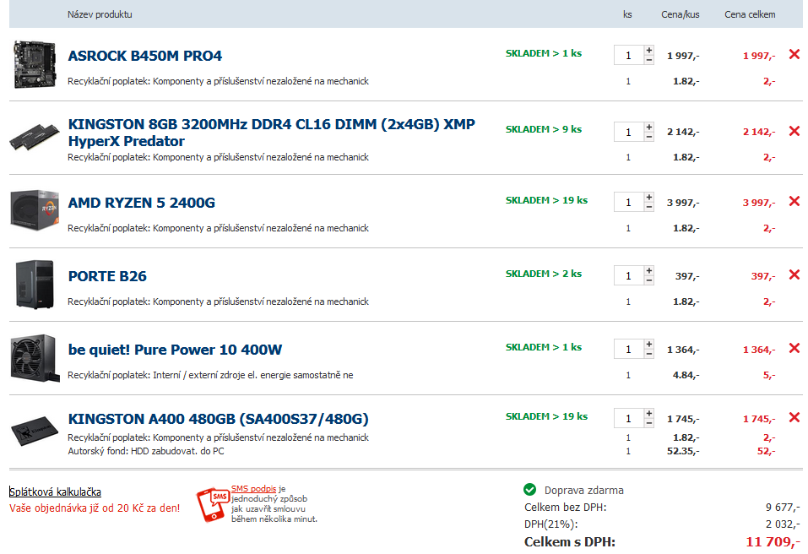
Task: Click the Doprava zdarma label
Action: (584, 490)
